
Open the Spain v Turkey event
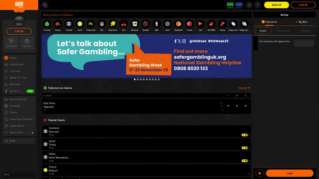coord(146,144)
